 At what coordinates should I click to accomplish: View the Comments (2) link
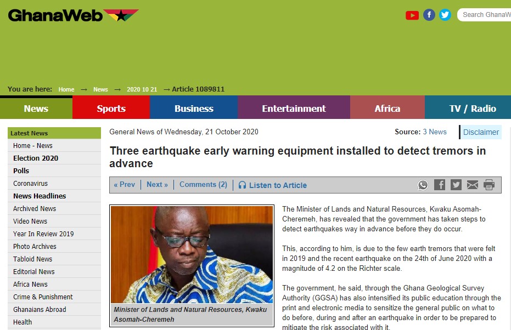pos(203,185)
